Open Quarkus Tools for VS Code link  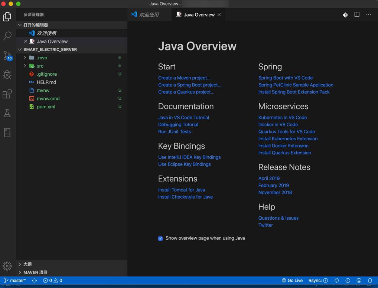[x=287, y=132]
